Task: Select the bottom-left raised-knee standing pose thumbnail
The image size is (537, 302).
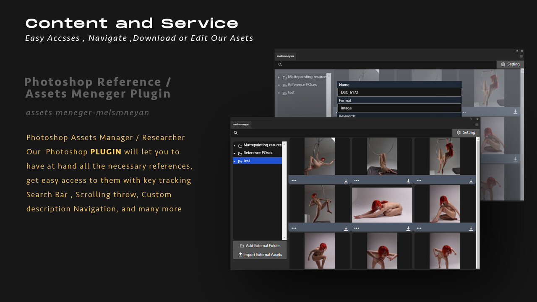Action: (x=320, y=251)
